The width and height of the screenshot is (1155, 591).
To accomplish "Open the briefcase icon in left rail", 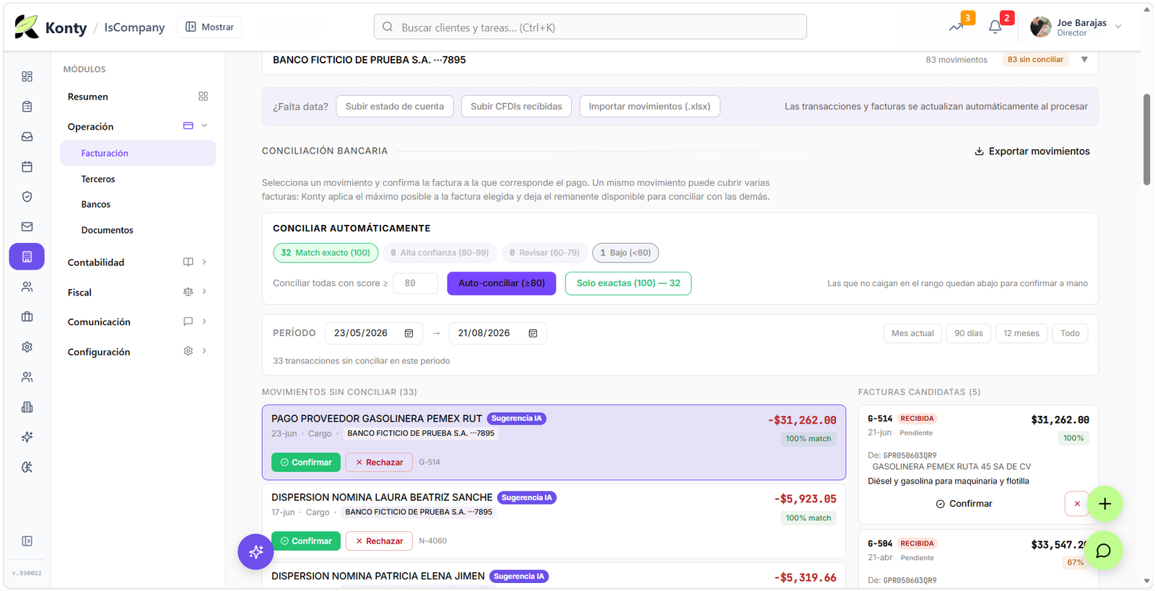I will click(x=27, y=316).
